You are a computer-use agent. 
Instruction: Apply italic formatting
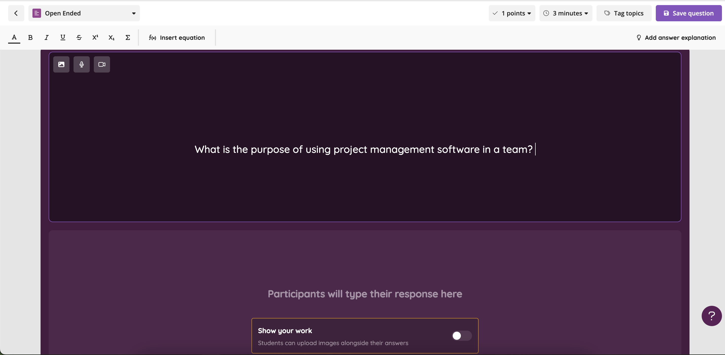point(46,38)
